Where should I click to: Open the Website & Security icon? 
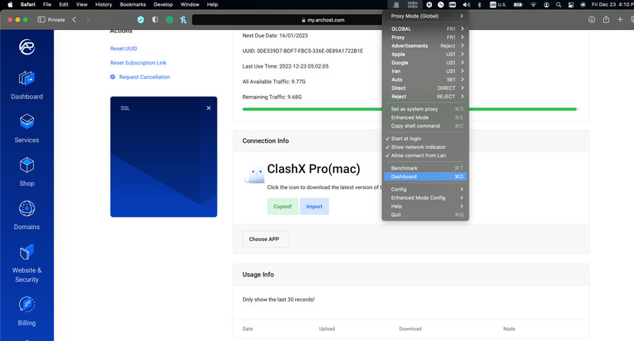[27, 252]
